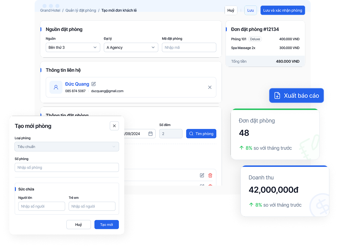Click the Số phòng input field
The height and width of the screenshot is (248, 339).
coord(67,168)
